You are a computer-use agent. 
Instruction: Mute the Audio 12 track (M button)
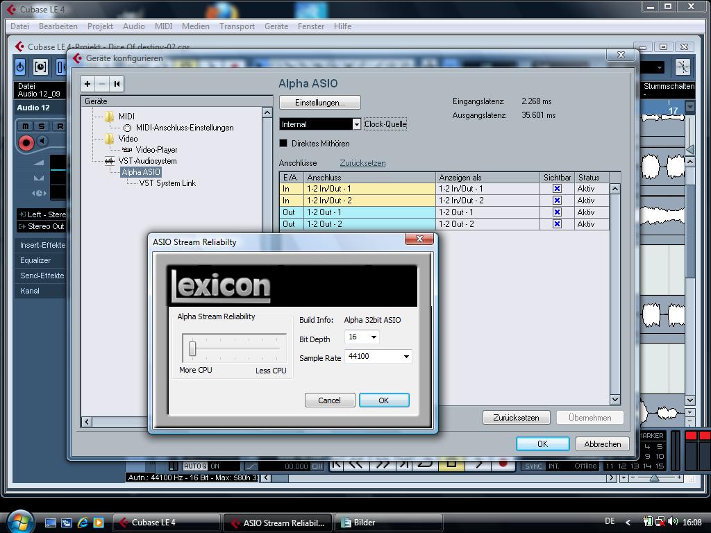[26, 126]
